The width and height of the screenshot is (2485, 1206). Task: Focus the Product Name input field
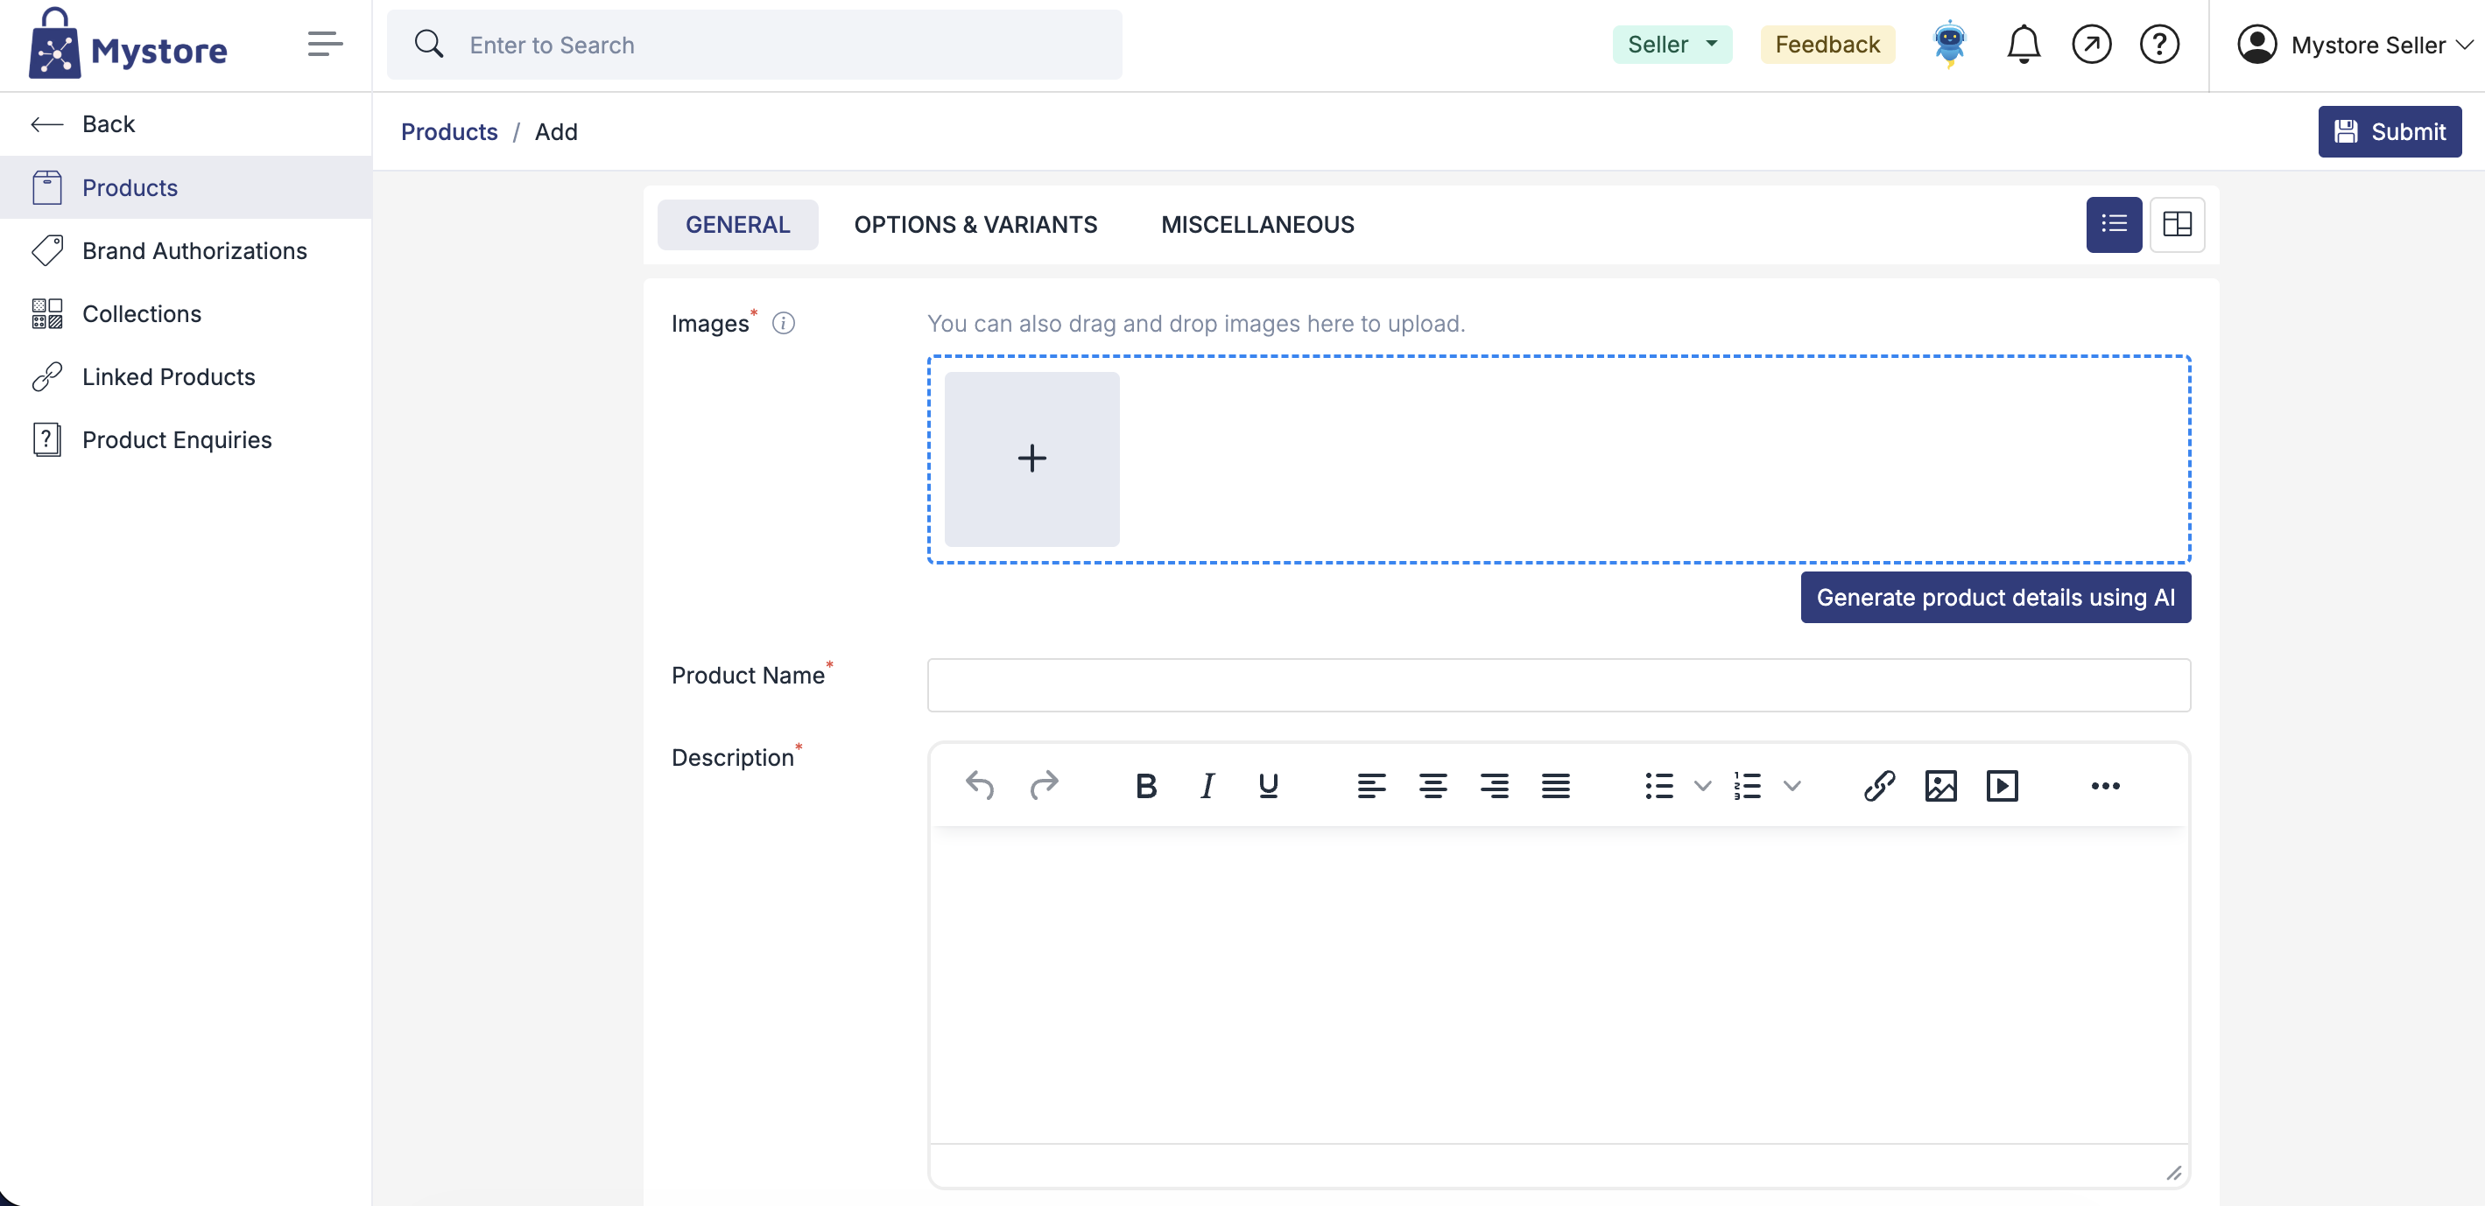(x=1558, y=685)
